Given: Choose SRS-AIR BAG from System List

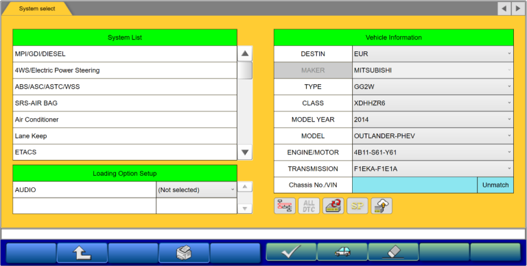Looking at the screenshot, I should pos(125,103).
